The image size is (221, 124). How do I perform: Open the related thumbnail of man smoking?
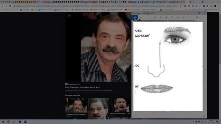tap(121, 105)
